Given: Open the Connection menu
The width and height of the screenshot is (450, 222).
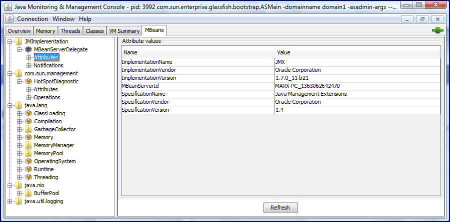Looking at the screenshot, I should pos(32,19).
